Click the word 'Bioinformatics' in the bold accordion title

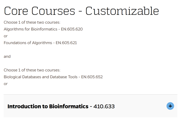click(69, 106)
